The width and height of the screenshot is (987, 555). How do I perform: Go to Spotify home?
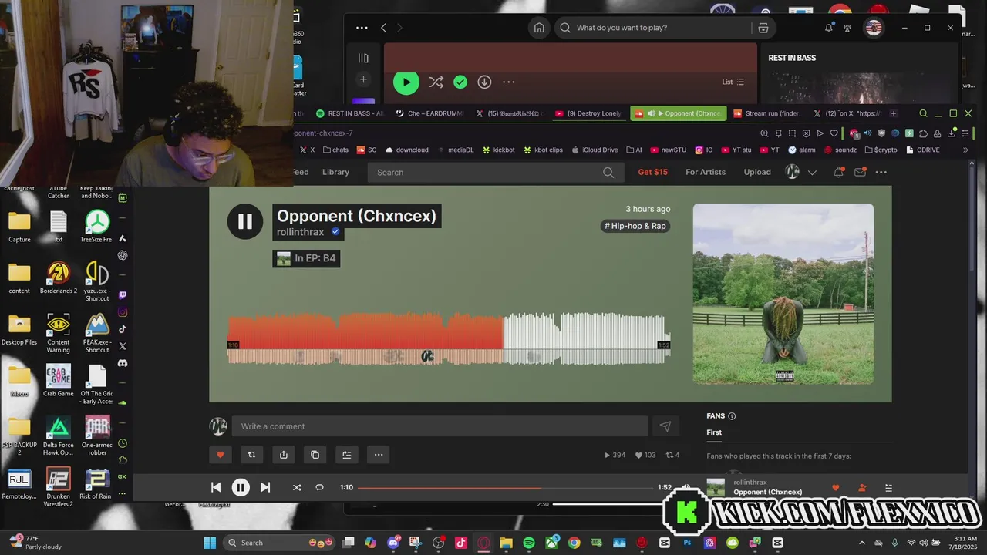click(539, 28)
